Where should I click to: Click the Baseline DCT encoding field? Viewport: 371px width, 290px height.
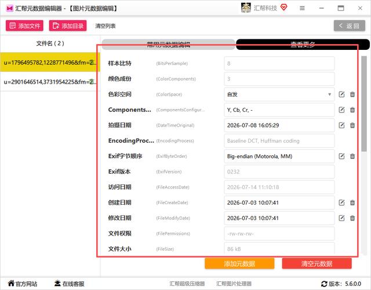tap(279, 141)
